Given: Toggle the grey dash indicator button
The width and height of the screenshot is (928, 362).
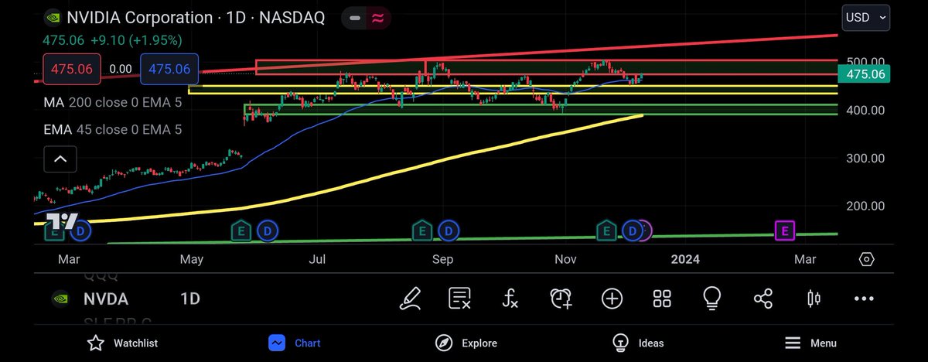Looking at the screenshot, I should coord(353,18).
